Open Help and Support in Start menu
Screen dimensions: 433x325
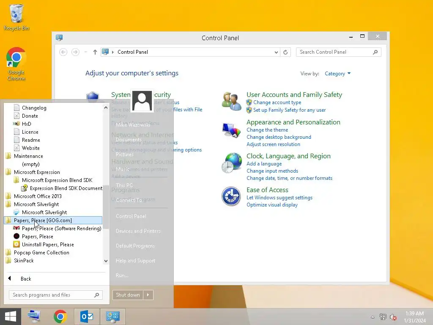pyautogui.click(x=135, y=261)
